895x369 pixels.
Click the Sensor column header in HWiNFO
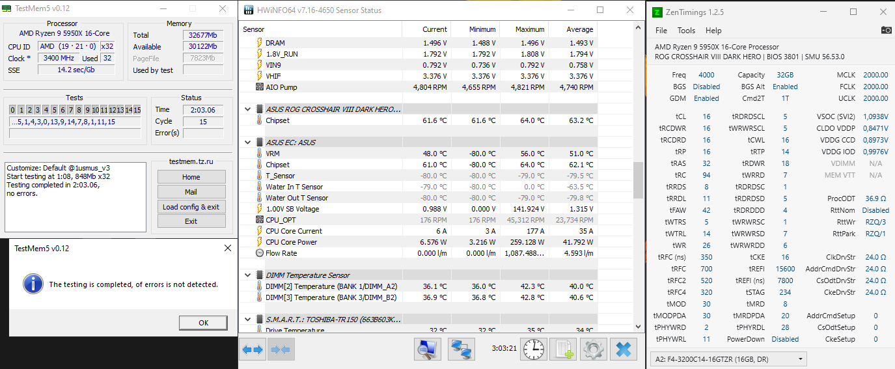click(x=321, y=29)
